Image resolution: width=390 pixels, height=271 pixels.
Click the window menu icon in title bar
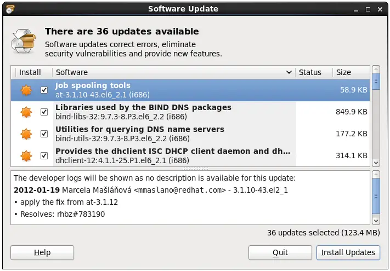click(10, 9)
